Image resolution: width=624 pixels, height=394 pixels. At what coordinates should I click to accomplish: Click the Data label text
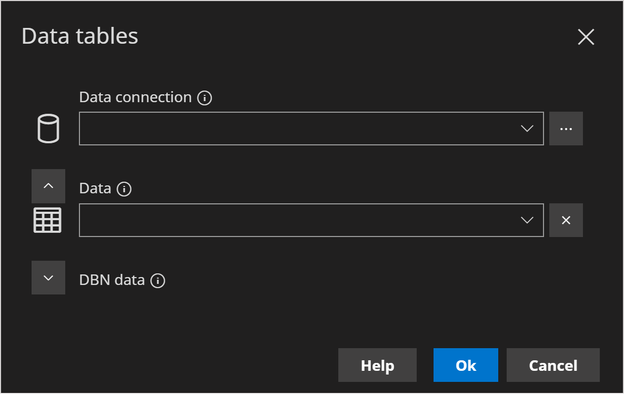click(95, 189)
